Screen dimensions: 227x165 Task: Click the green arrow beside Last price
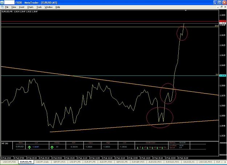point(29,147)
